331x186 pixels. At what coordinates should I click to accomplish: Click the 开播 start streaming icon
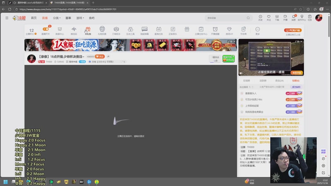[285, 18]
